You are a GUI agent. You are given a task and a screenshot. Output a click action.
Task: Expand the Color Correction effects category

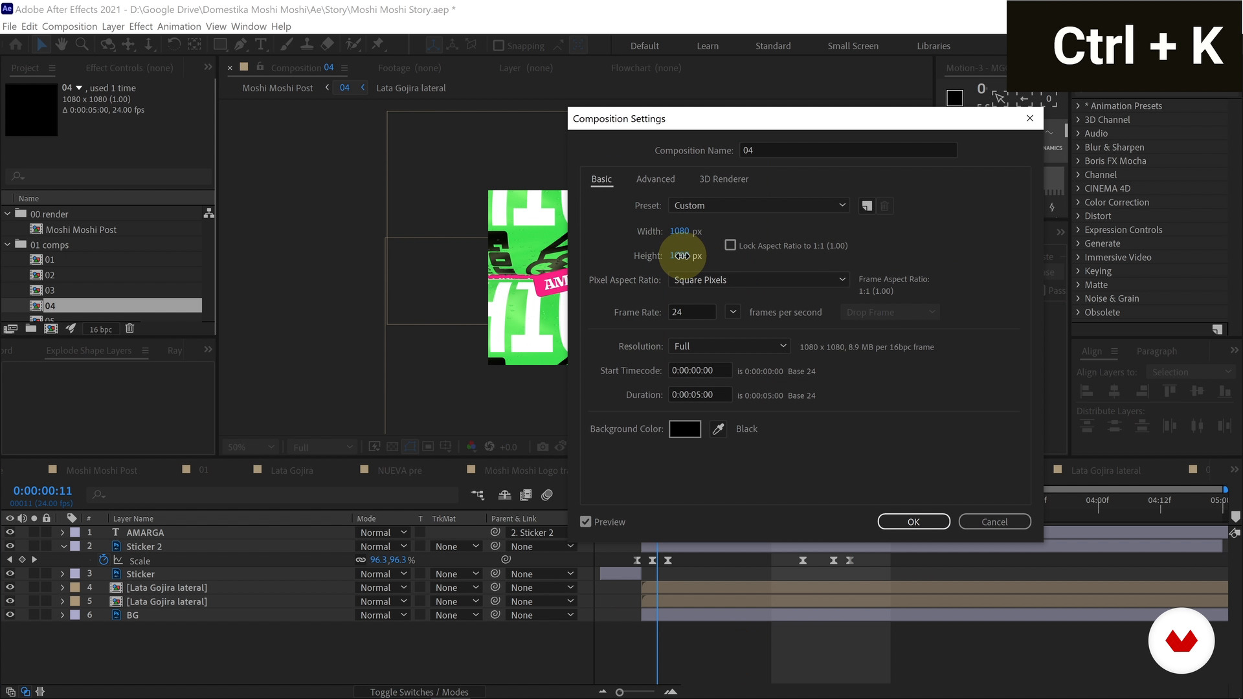pos(1078,202)
